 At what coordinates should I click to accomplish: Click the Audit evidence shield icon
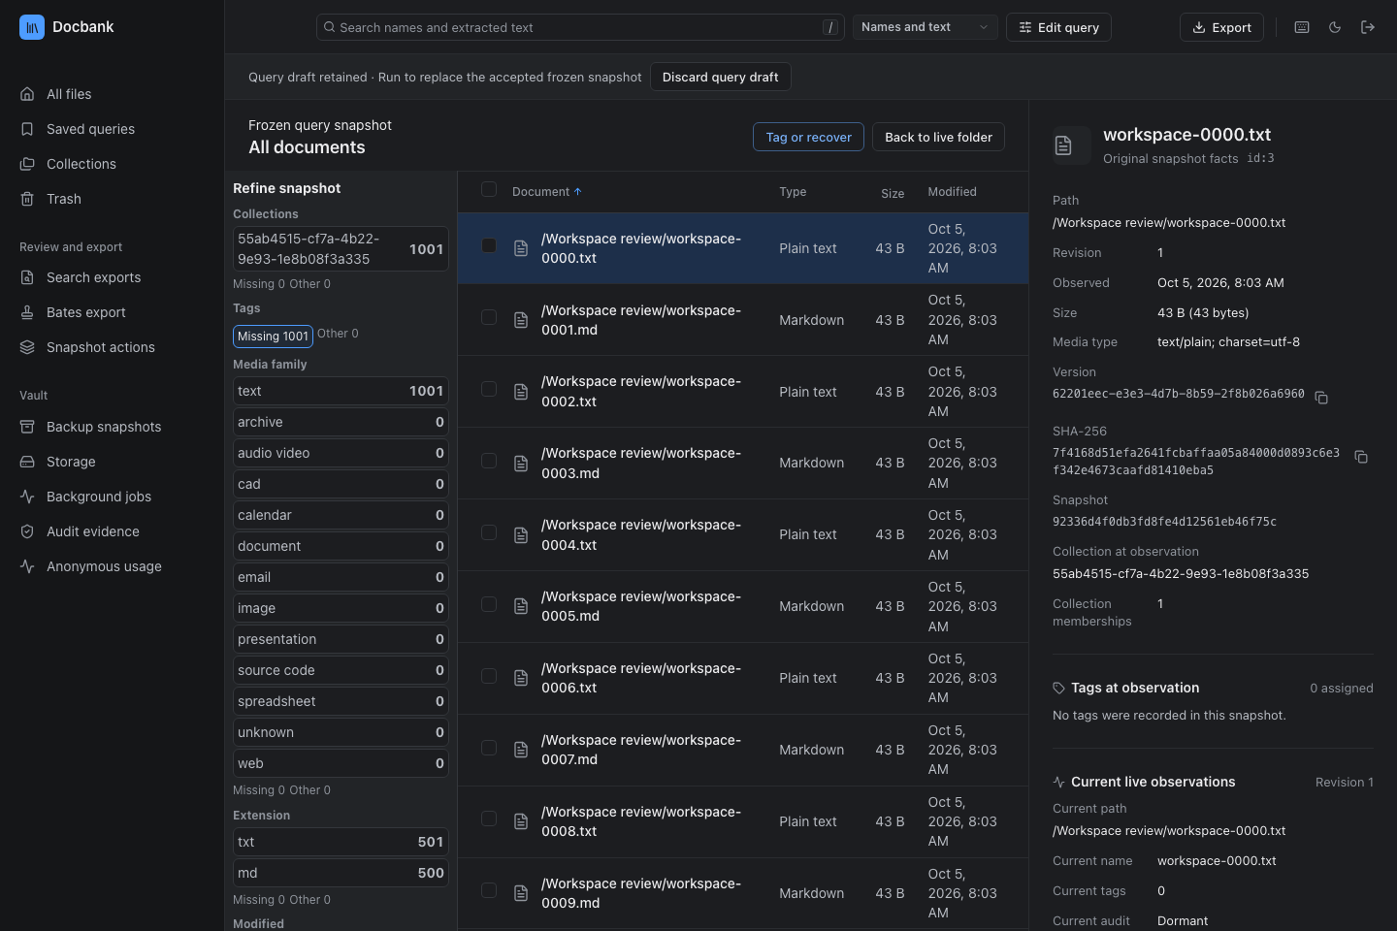(27, 531)
